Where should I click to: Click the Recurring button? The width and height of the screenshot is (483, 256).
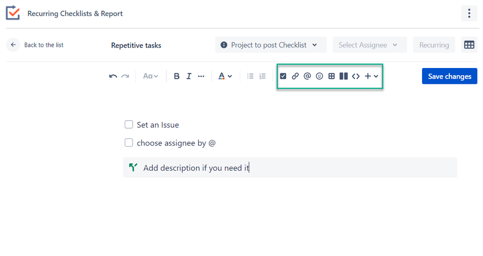point(434,45)
